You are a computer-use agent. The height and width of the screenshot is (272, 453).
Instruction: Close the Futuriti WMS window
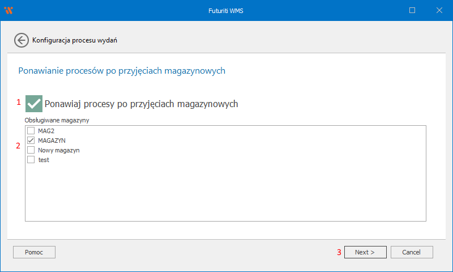(439, 10)
